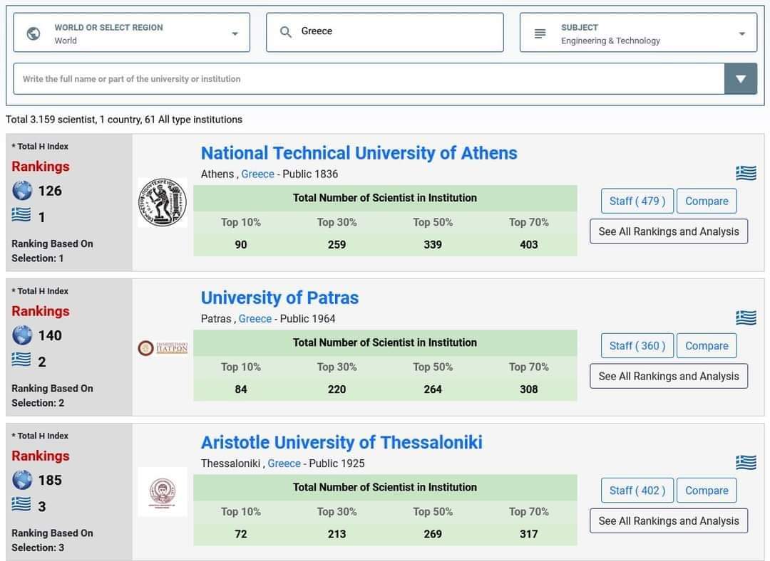Click Top 70% value 317
770x561 pixels.
click(529, 534)
